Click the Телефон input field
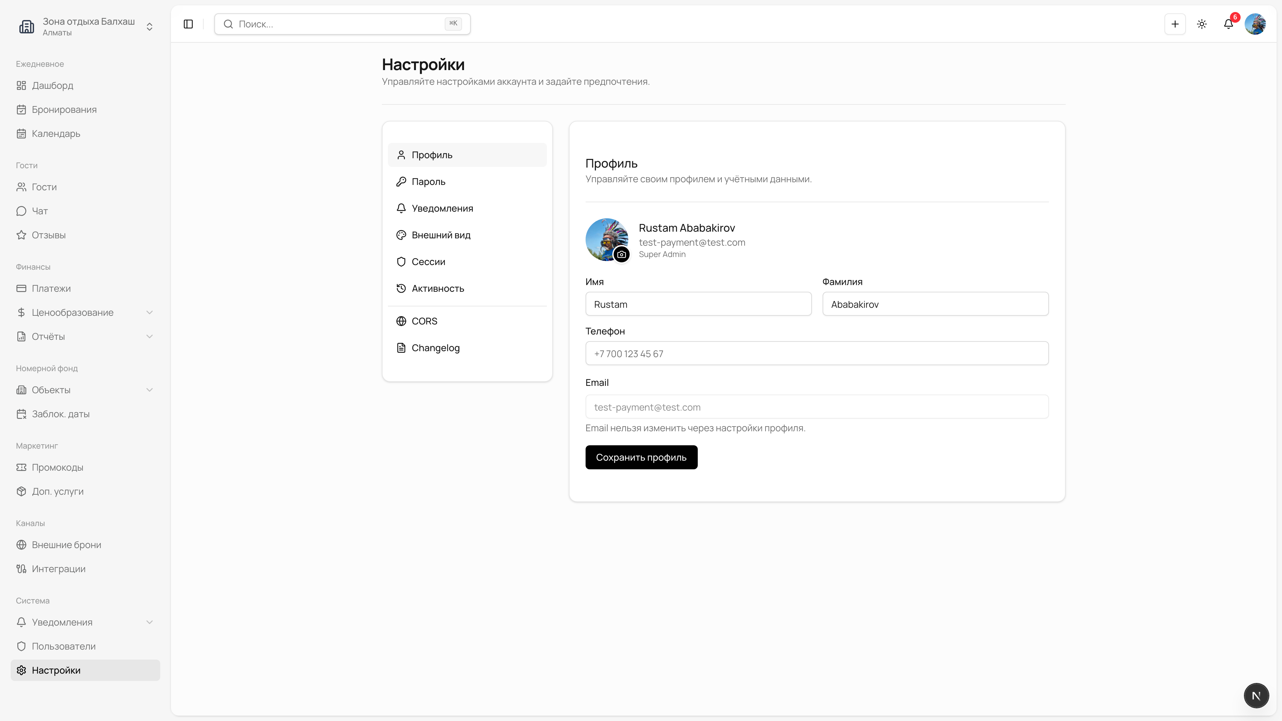The height and width of the screenshot is (721, 1282). pyautogui.click(x=816, y=353)
